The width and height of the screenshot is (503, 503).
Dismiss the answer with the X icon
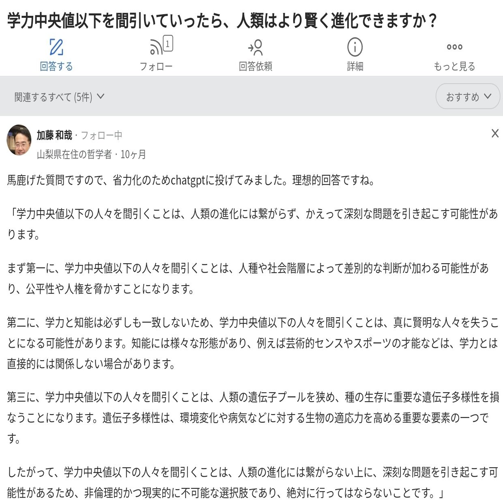click(495, 133)
